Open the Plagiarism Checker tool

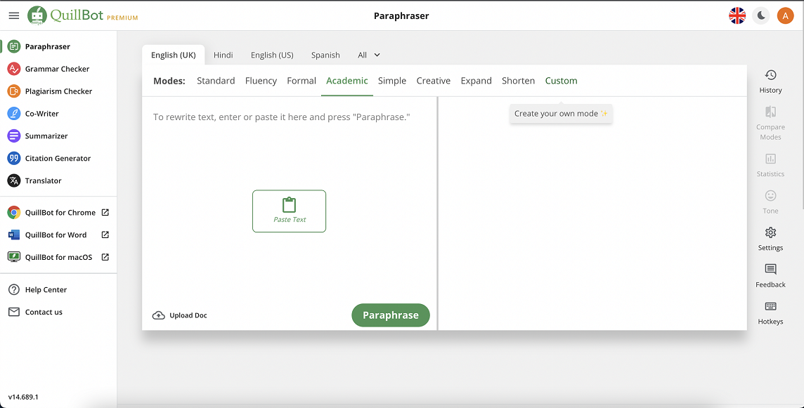(x=58, y=91)
